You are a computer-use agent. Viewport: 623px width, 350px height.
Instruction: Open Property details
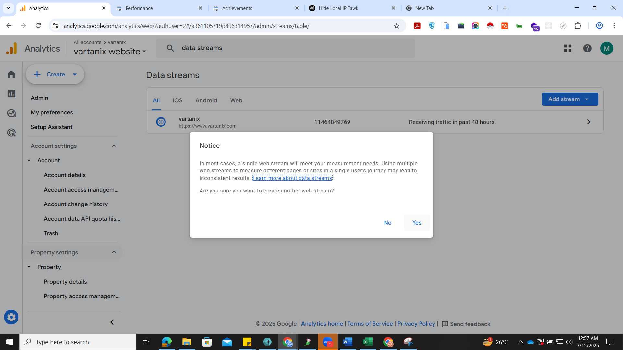point(65,282)
